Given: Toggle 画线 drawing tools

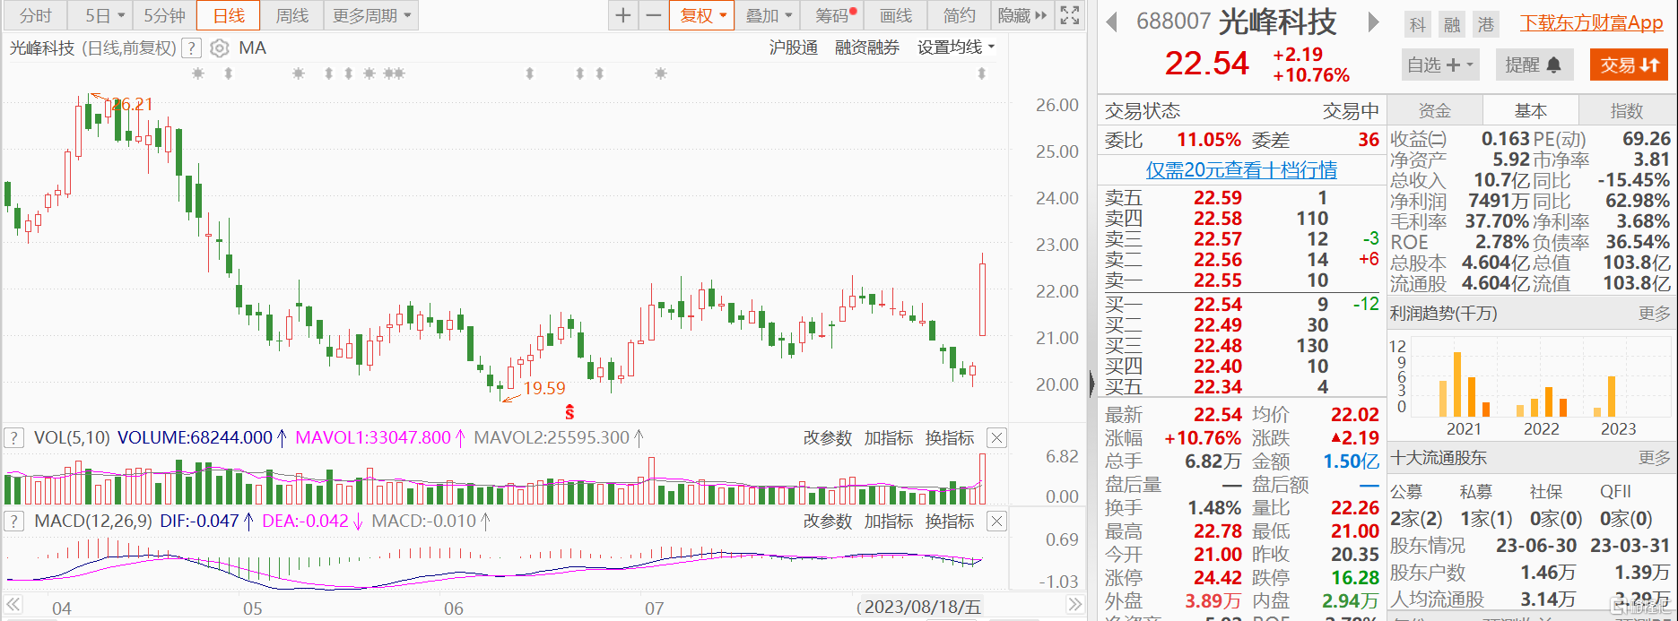Looking at the screenshot, I should [896, 15].
